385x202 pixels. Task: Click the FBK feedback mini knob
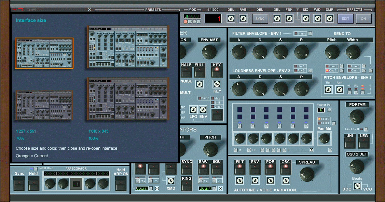(x=289, y=18)
